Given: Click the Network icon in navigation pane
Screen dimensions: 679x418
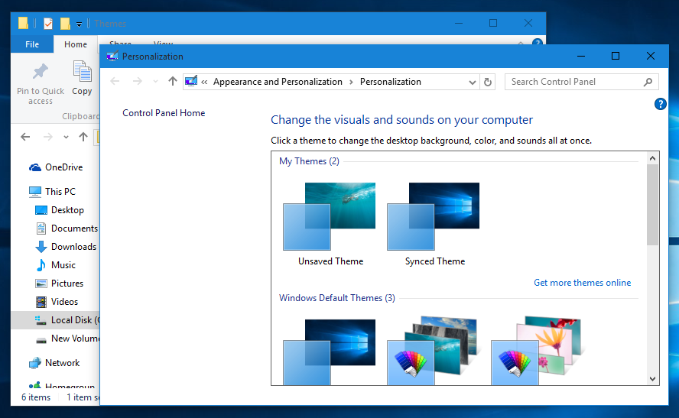Looking at the screenshot, I should click(35, 363).
